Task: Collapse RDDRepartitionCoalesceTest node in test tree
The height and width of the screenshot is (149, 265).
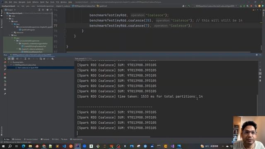Action: coord(11,65)
